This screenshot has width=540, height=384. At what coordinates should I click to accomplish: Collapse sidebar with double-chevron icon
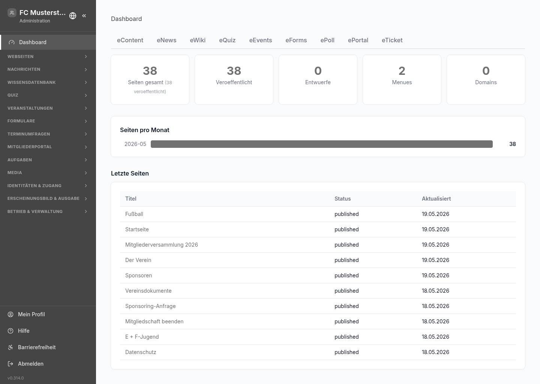[84, 16]
